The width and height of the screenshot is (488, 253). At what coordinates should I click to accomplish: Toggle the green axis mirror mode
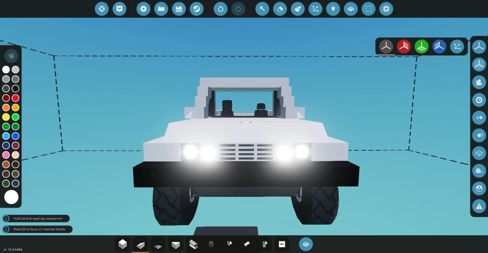422,46
